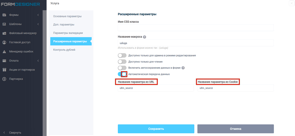Turn on Включить автосохранение данных switch

point(122,68)
